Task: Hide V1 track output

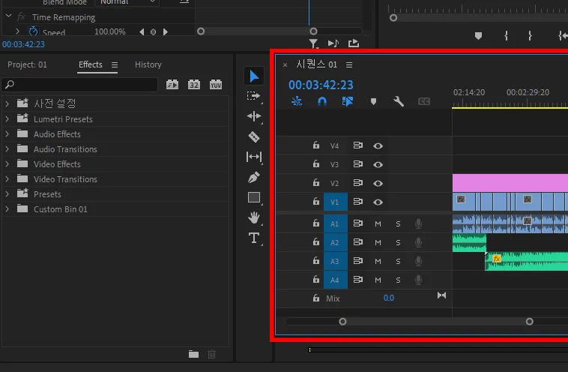Action: pos(378,202)
